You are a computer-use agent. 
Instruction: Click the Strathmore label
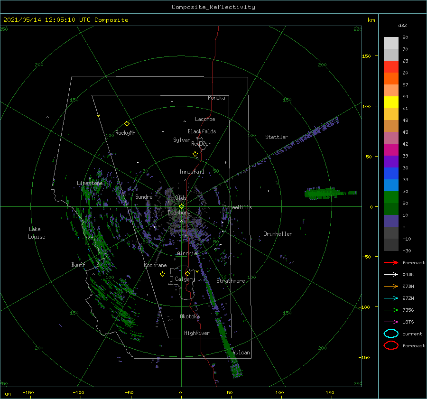(231, 281)
